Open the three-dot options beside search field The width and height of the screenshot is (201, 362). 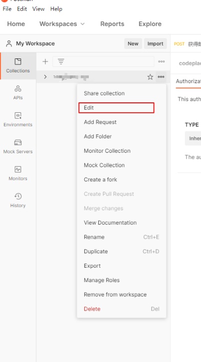tap(162, 61)
